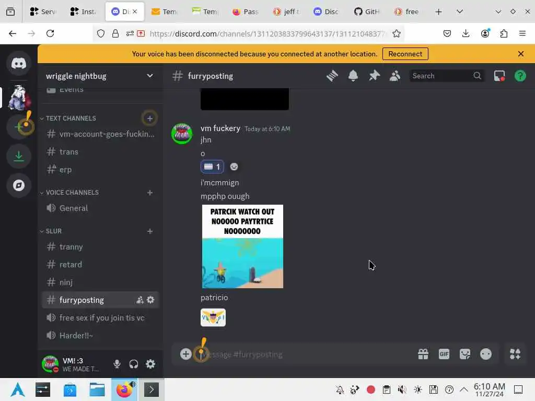Open GIF picker button
The width and height of the screenshot is (535, 401).
pos(444,355)
